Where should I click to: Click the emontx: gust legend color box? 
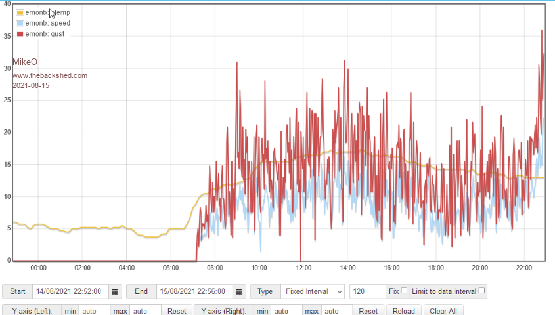click(x=20, y=33)
